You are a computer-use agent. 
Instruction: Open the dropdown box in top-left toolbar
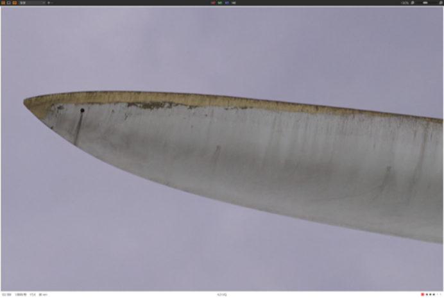(32, 3)
